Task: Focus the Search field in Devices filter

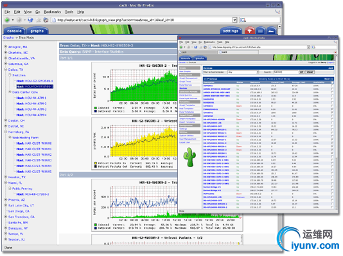Action: click(x=286, y=72)
